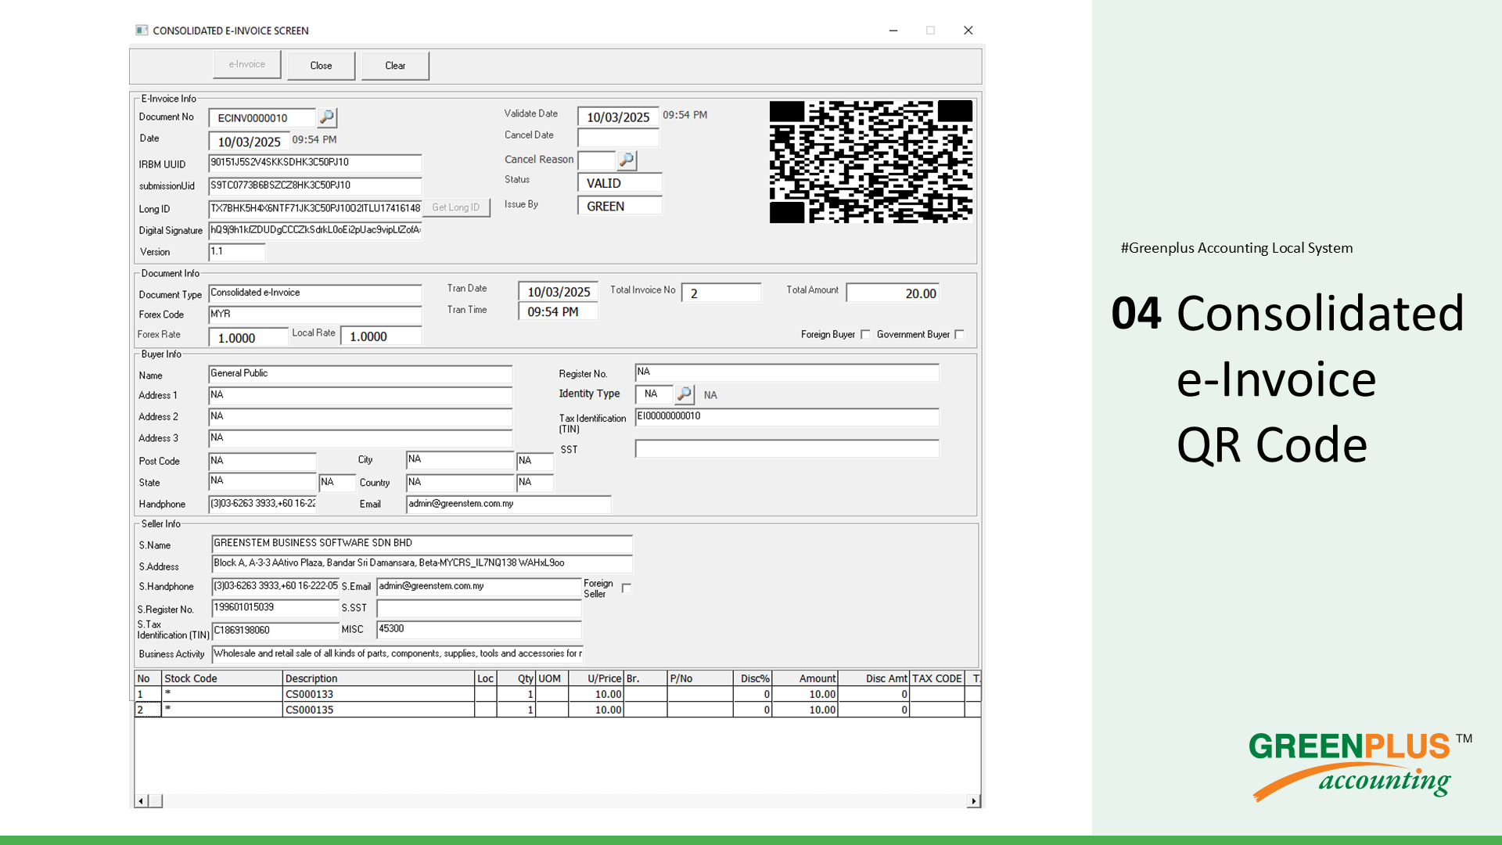The height and width of the screenshot is (845, 1502).
Task: Tick the Government Buyer checkbox
Action: [x=959, y=335]
